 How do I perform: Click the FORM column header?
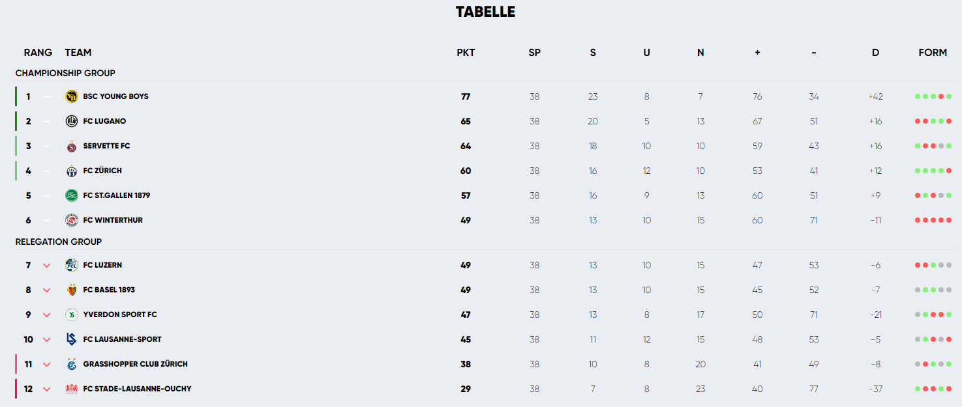click(933, 53)
